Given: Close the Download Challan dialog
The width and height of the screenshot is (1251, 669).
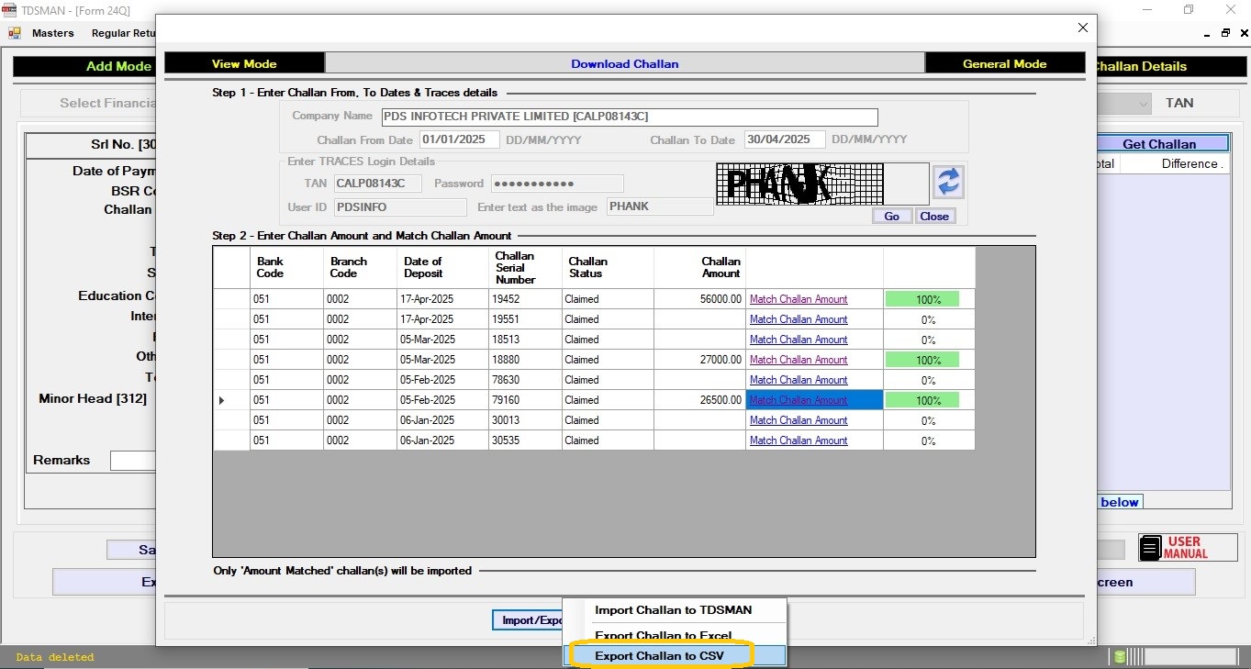Looking at the screenshot, I should click(x=1082, y=28).
